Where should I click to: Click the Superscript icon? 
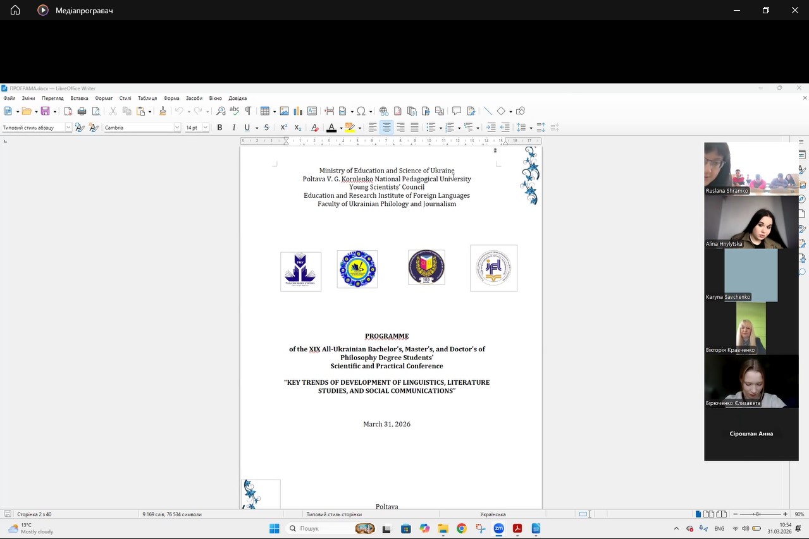coord(284,128)
